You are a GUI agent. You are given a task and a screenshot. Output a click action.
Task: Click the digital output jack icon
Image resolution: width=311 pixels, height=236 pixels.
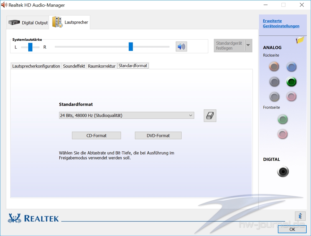point(283,171)
